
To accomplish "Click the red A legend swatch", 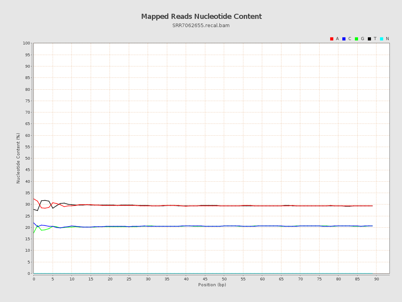I will [x=331, y=39].
